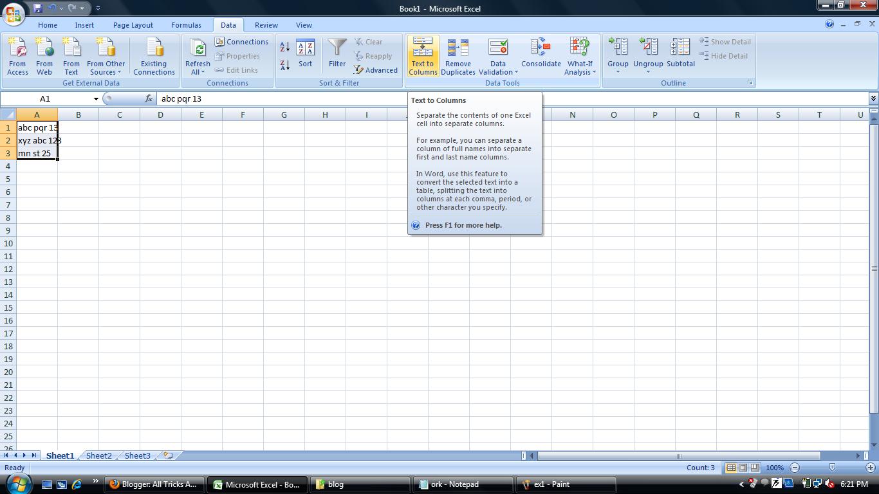This screenshot has width=879, height=494.
Task: Click the Office Button orb
Action: [14, 13]
